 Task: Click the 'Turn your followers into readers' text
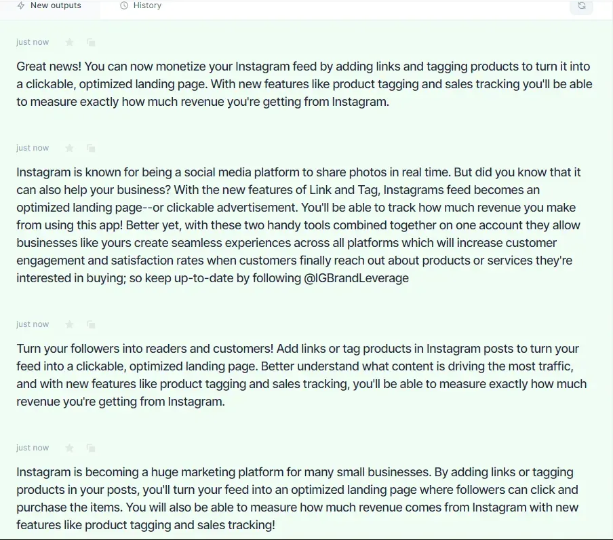coord(302,375)
